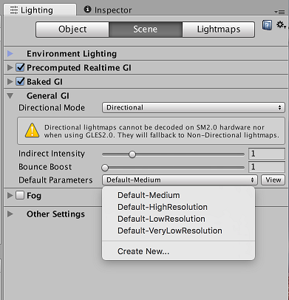Click the Lighting tab sliders icon
The height and width of the screenshot is (300, 289).
click(14, 10)
